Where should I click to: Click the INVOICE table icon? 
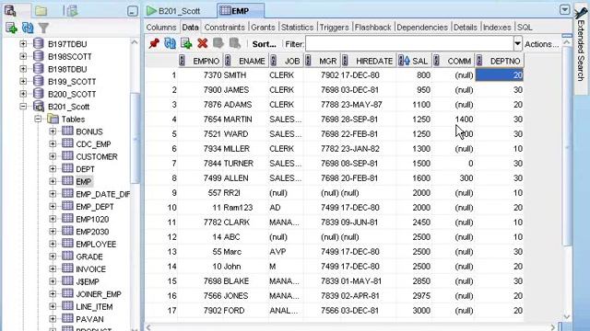(x=67, y=268)
